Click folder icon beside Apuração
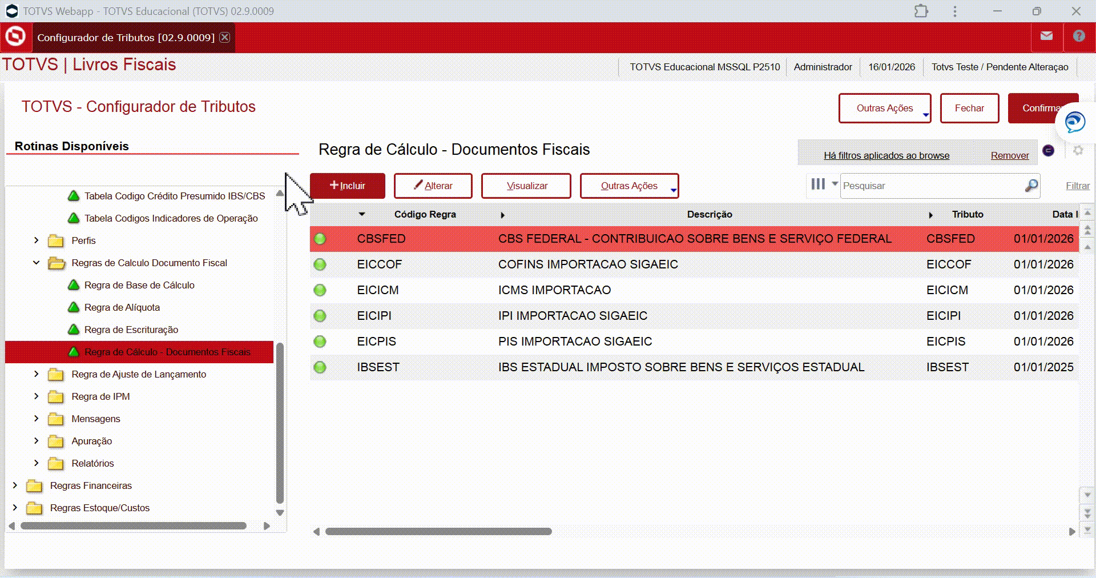This screenshot has height=578, width=1096. click(56, 441)
